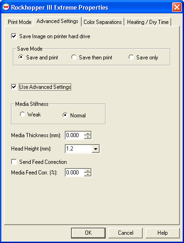This screenshot has width=184, height=243.
Task: Decrease Media Feed Corr. using down arrow
Action: click(x=88, y=174)
